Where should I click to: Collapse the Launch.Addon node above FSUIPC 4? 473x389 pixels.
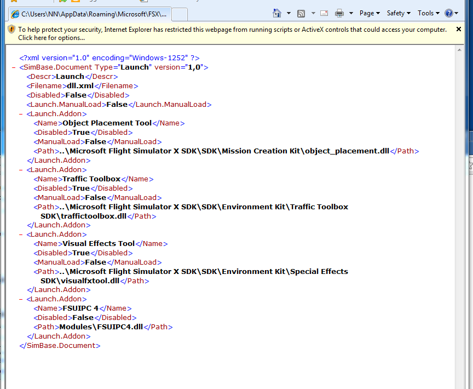pos(21,299)
